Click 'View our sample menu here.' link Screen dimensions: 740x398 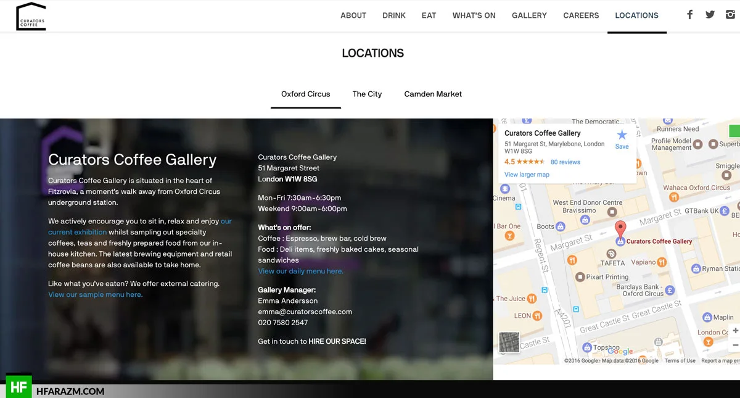click(x=96, y=294)
